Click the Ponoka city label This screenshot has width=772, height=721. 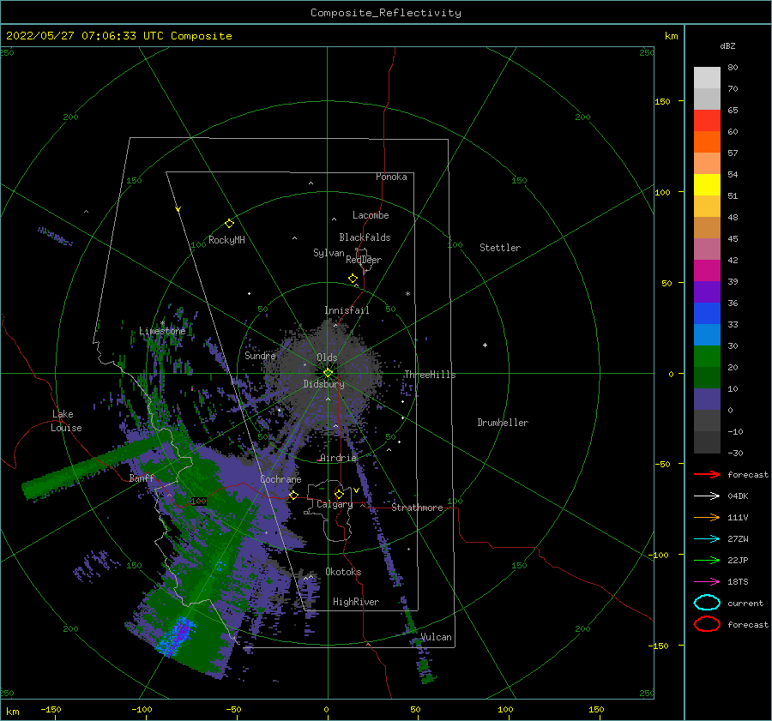click(391, 177)
